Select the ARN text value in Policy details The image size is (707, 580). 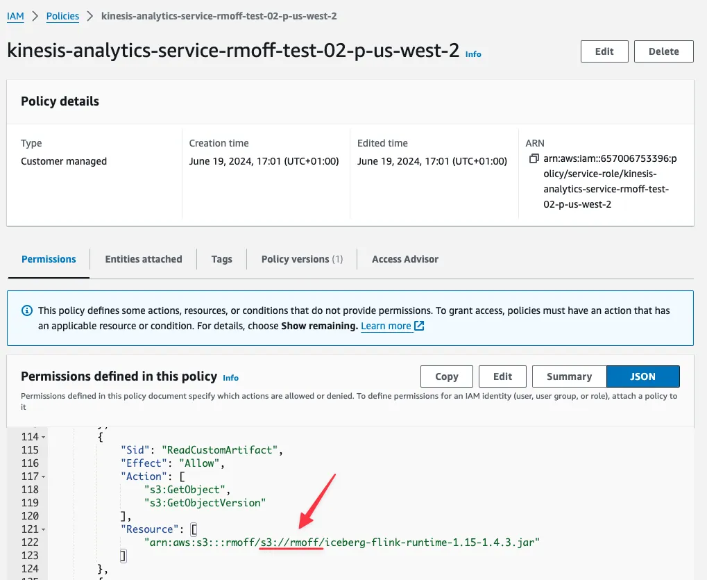click(610, 181)
